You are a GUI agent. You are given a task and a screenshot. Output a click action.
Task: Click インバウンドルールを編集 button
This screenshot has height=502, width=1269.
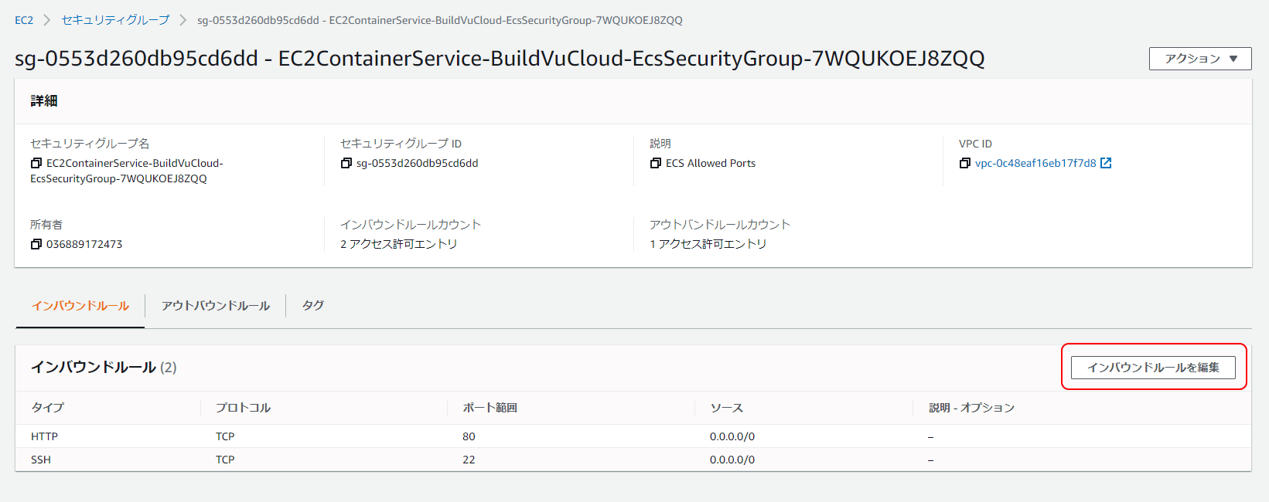click(1153, 368)
